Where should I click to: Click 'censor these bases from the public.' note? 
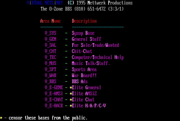pyautogui.click(x=48, y=118)
